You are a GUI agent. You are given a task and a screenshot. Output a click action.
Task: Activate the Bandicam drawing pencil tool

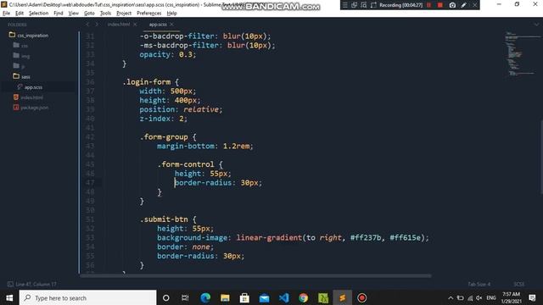pyautogui.click(x=464, y=5)
